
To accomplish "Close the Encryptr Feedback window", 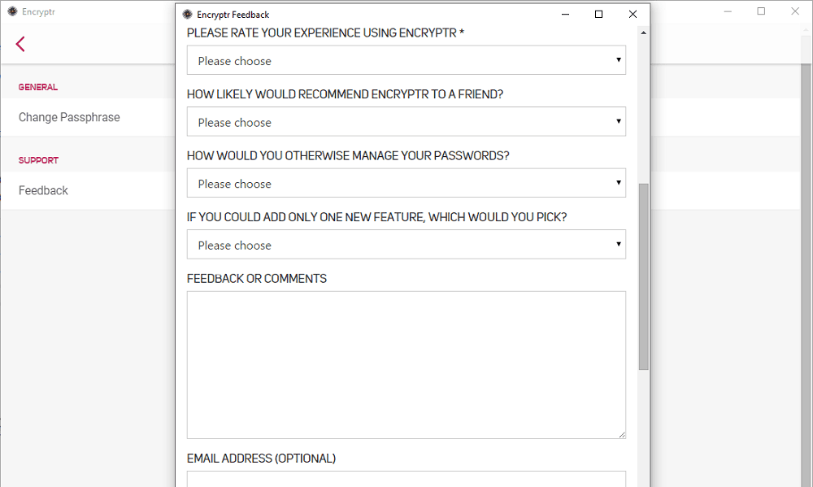I will click(x=633, y=15).
